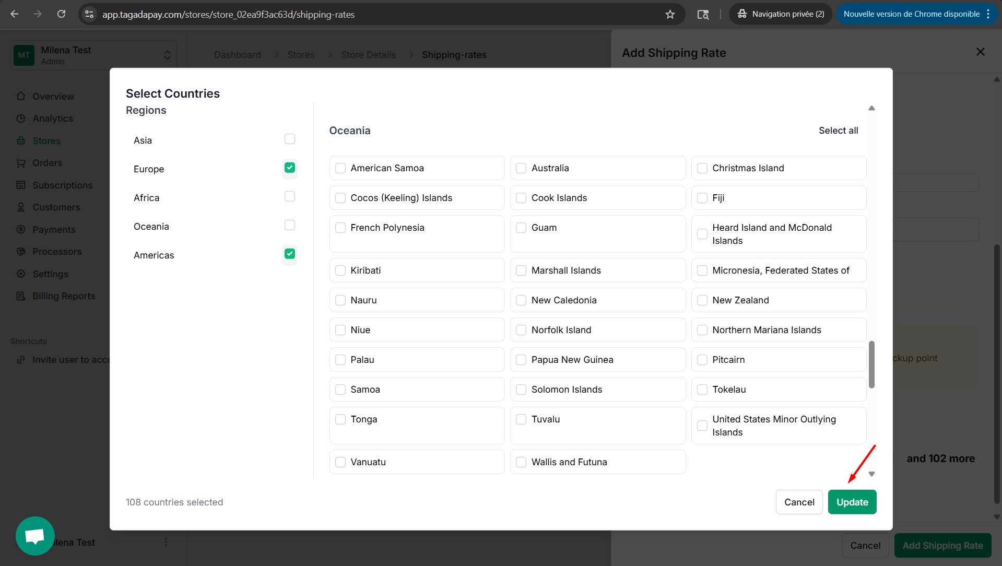1002x566 pixels.
Task: Check the American Samoa checkbox
Action: (x=340, y=168)
